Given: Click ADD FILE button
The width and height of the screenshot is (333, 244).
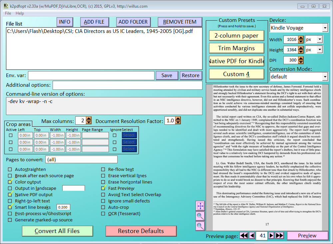Looking at the screenshot, I should (x=94, y=22).
